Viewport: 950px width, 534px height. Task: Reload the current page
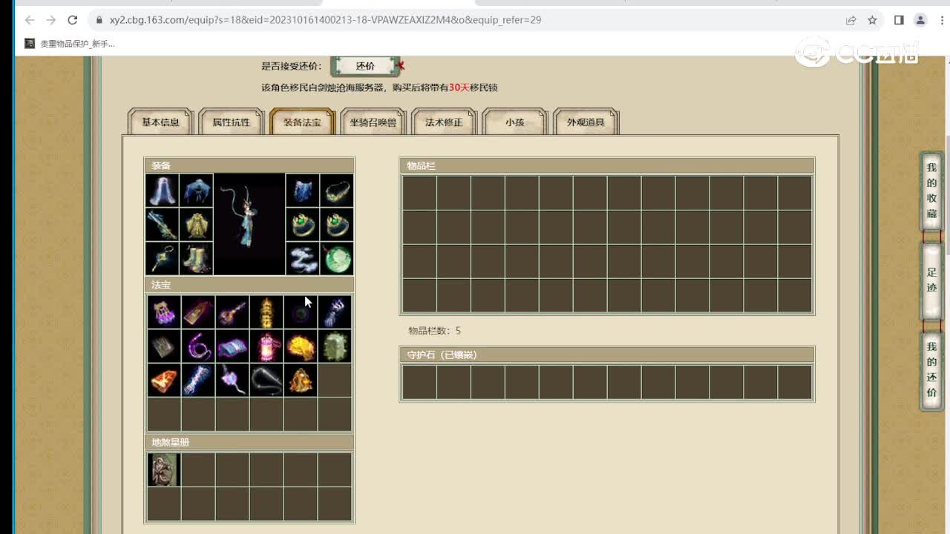tap(73, 20)
